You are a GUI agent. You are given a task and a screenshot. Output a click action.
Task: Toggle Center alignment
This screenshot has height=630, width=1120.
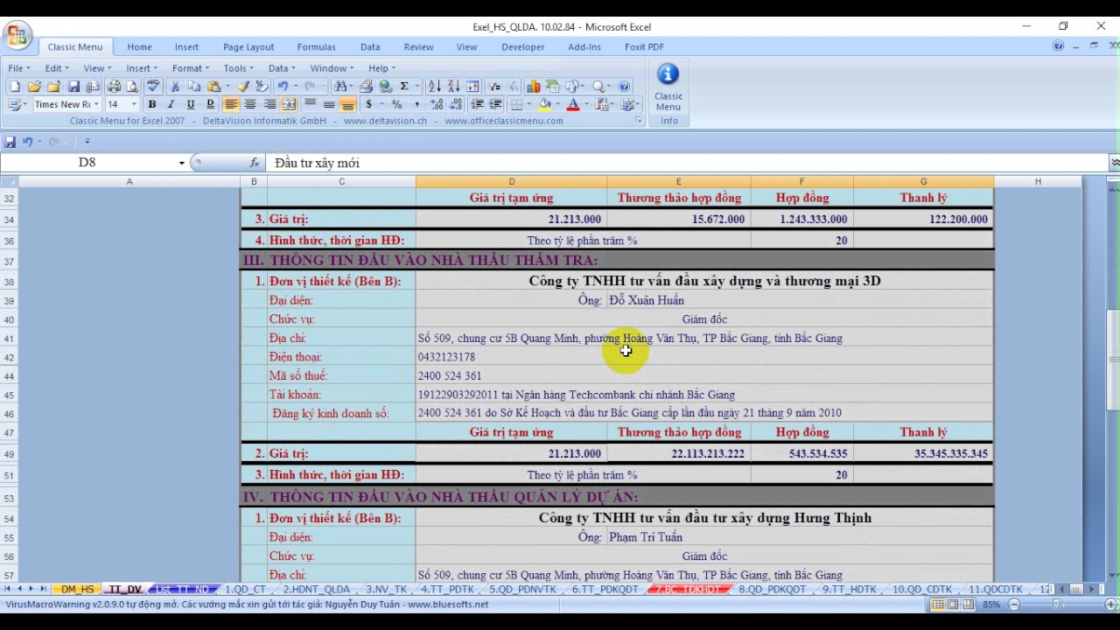250,104
